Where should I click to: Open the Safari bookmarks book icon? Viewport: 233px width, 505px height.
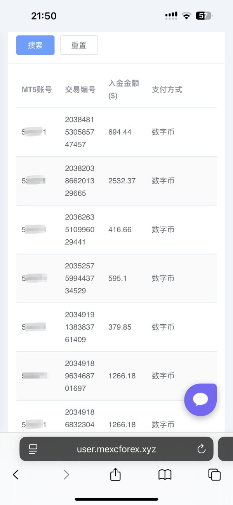pos(165,474)
